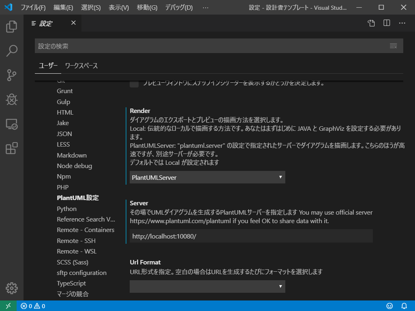Open the 選択(S) menu
The width and height of the screenshot is (415, 311).
(x=91, y=7)
